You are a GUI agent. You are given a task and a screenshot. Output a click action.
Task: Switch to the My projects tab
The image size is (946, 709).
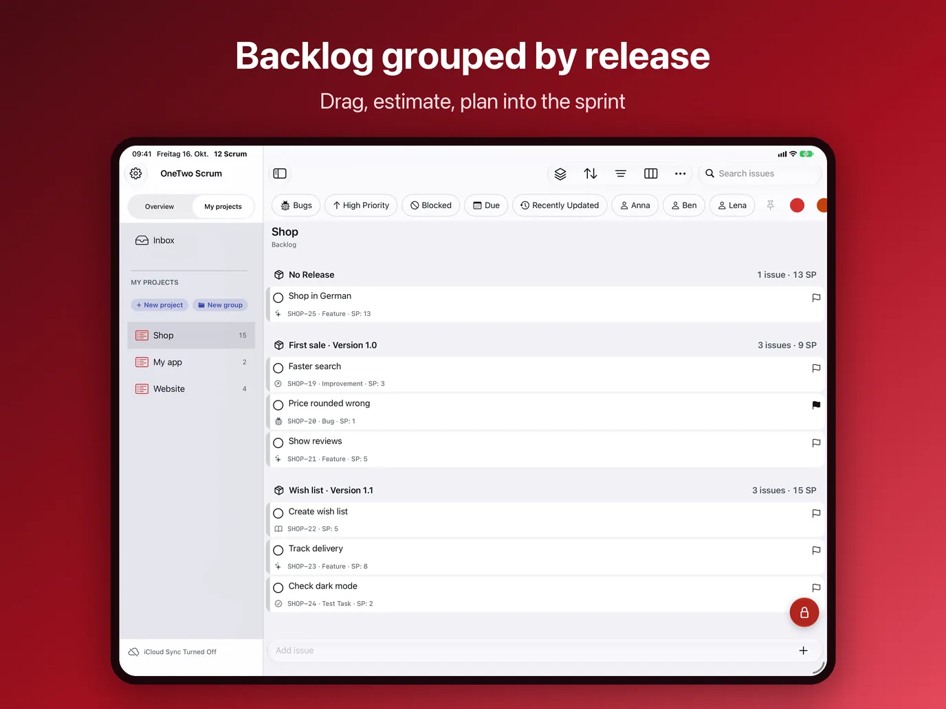tap(223, 207)
